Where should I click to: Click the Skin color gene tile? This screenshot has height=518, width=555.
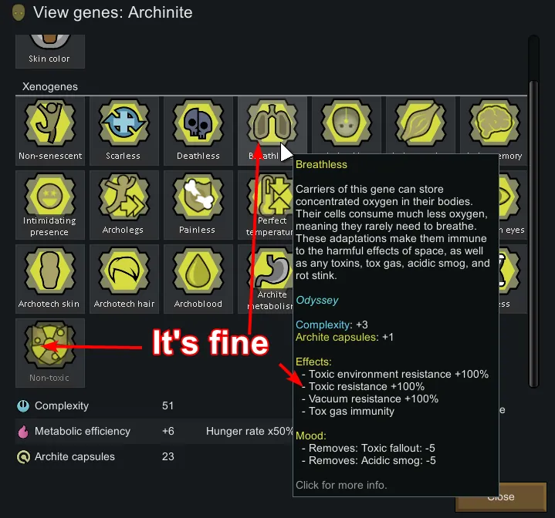50,51
